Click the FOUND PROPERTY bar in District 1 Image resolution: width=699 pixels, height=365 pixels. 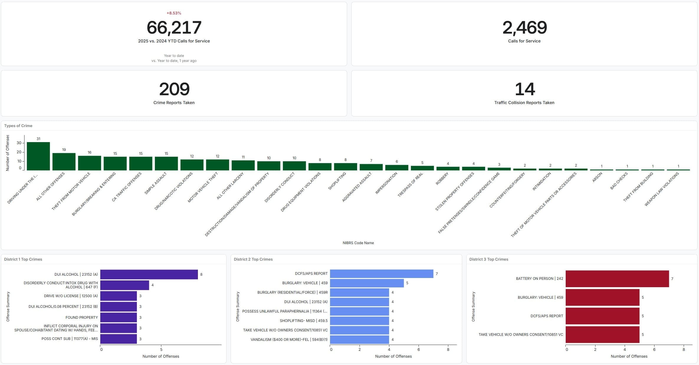[119, 318]
